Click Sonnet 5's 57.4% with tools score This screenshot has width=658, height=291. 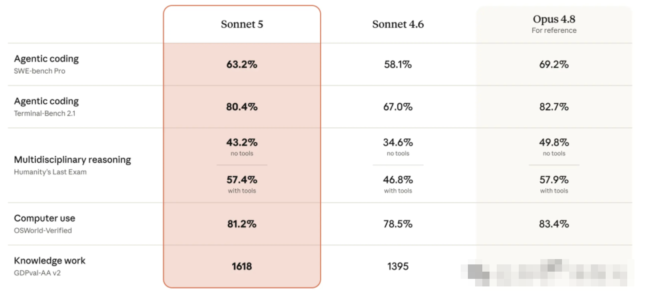tap(242, 180)
